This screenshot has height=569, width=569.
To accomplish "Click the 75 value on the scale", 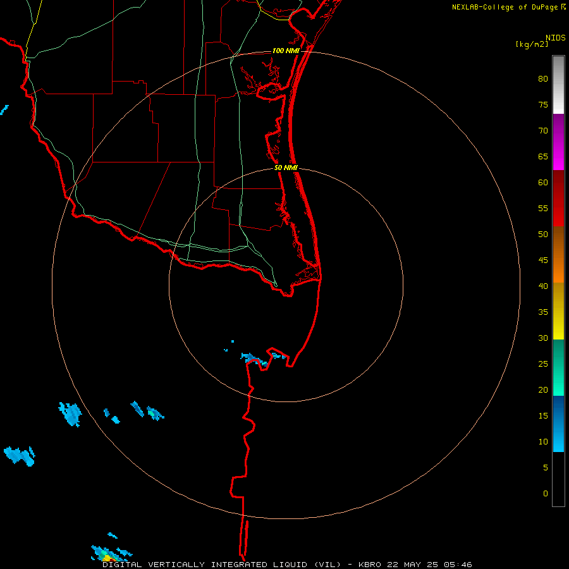I will [x=543, y=105].
